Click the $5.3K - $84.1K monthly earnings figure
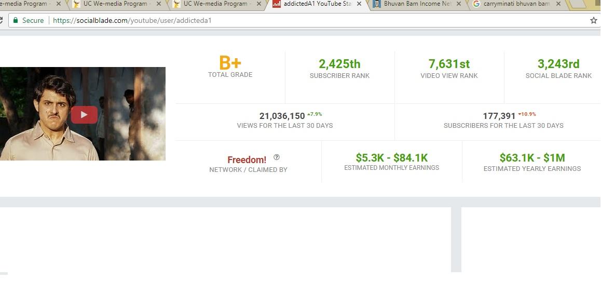This screenshot has height=293, width=601. click(391, 157)
